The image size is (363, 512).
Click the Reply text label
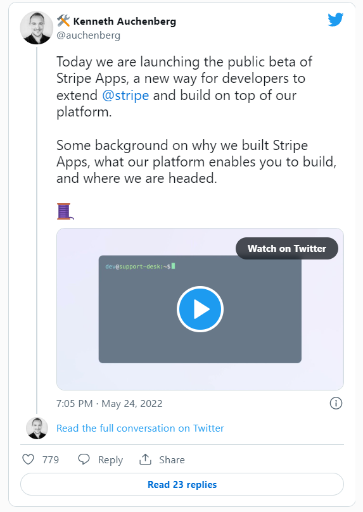(110, 459)
